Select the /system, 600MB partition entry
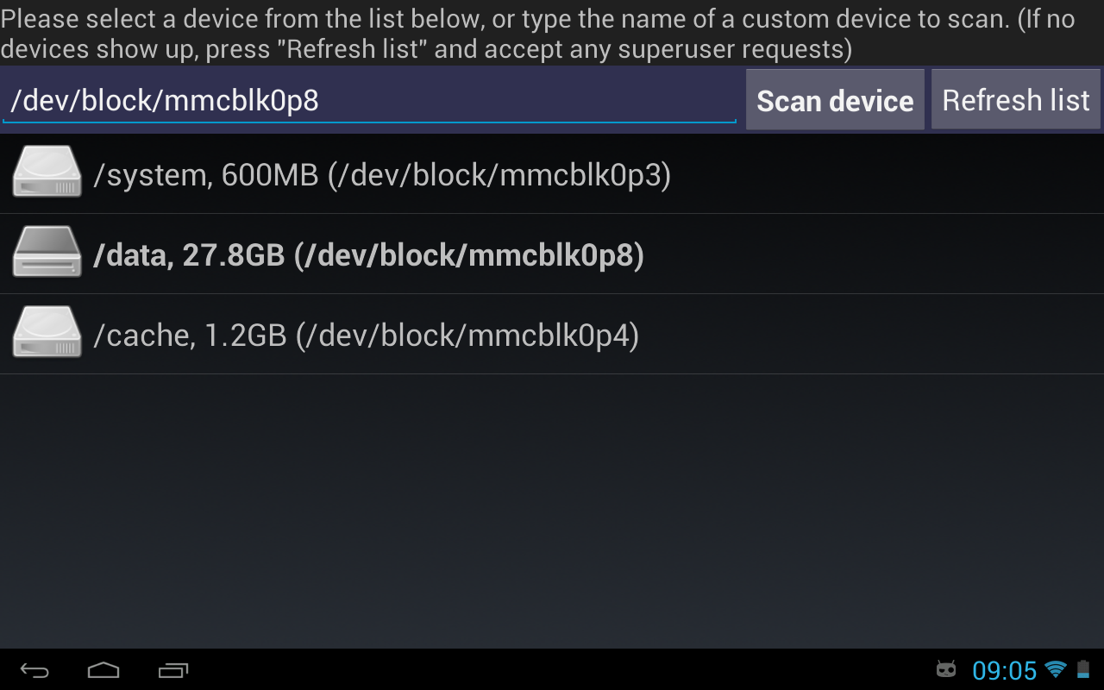 click(384, 173)
